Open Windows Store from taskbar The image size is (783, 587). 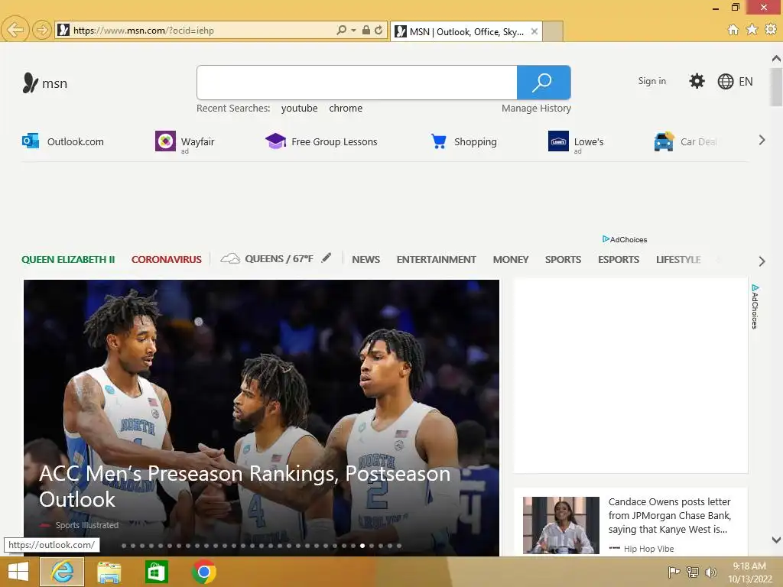(156, 572)
